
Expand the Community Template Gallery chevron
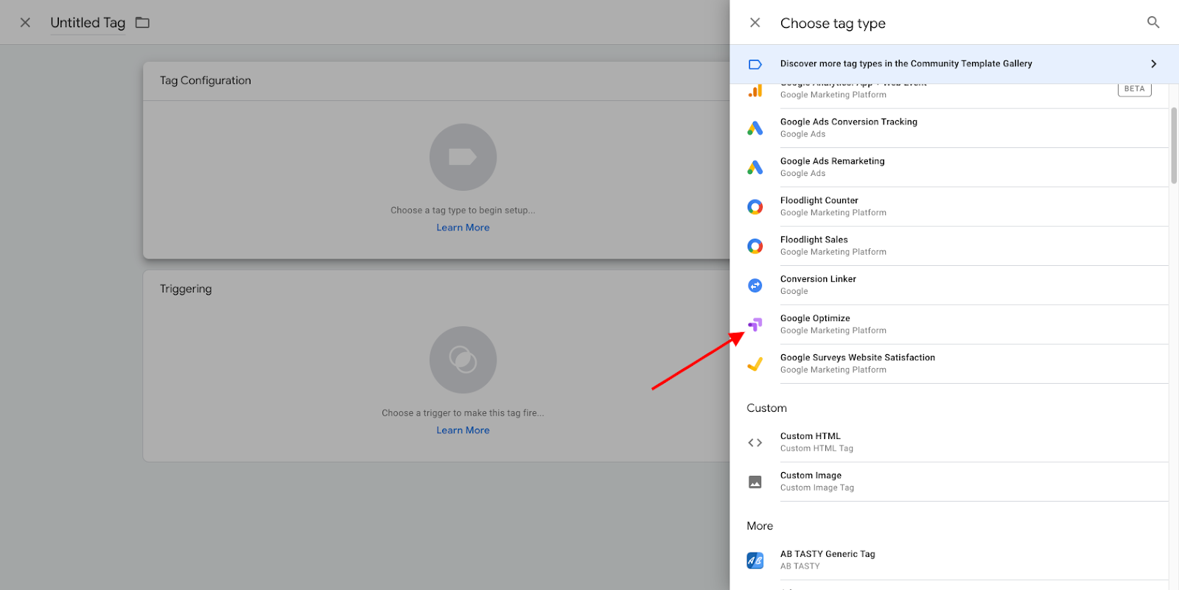tap(1153, 64)
